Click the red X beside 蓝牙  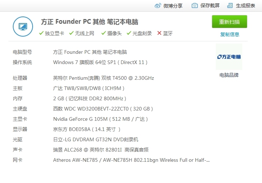pos(159,33)
